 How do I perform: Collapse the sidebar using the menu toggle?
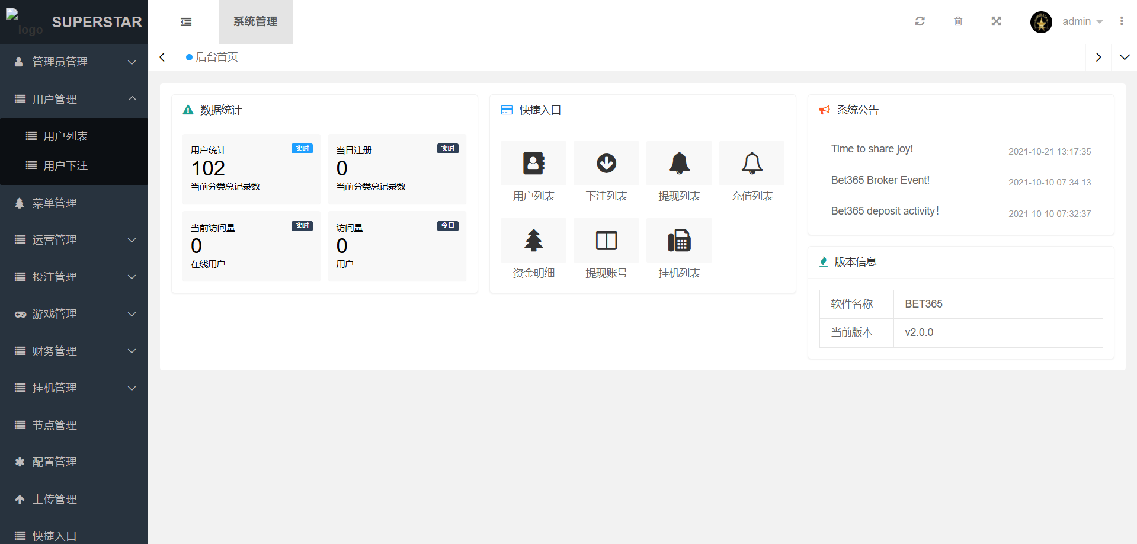(186, 22)
